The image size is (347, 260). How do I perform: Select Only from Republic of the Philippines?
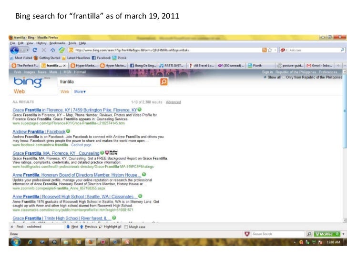coord(283,77)
